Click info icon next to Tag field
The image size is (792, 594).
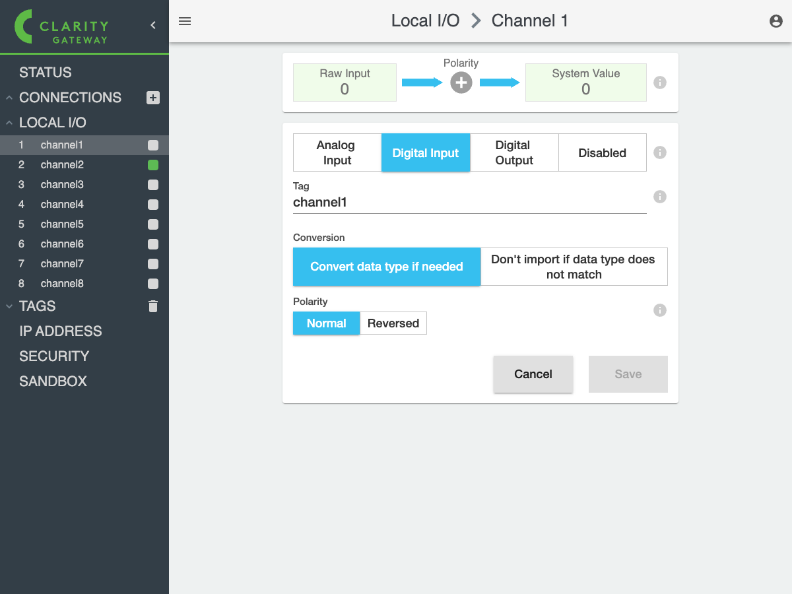659,197
